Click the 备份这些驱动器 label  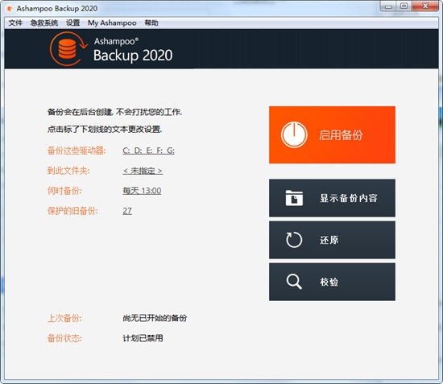77,151
